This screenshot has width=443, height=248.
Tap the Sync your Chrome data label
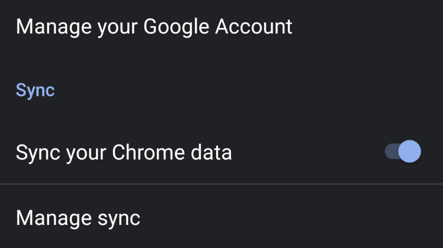click(x=124, y=153)
